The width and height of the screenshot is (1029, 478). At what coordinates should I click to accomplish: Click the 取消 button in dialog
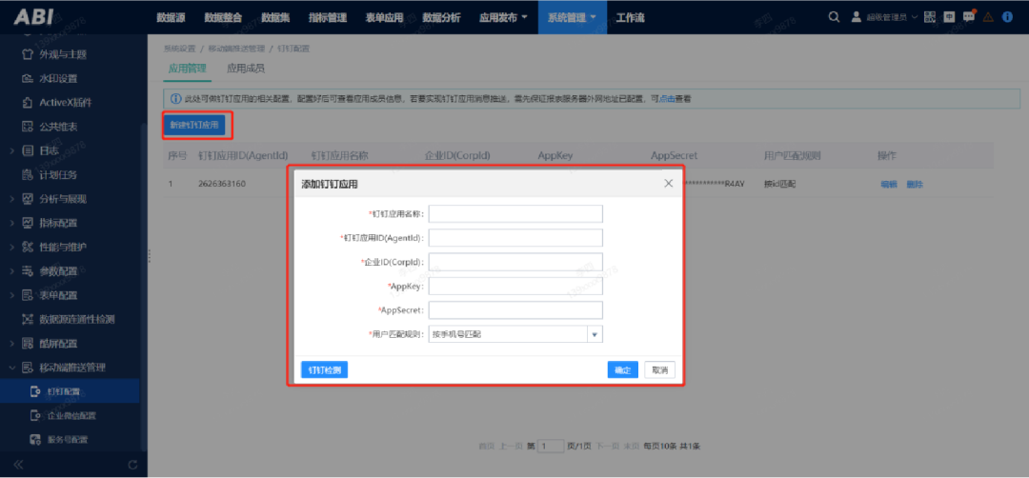click(658, 369)
